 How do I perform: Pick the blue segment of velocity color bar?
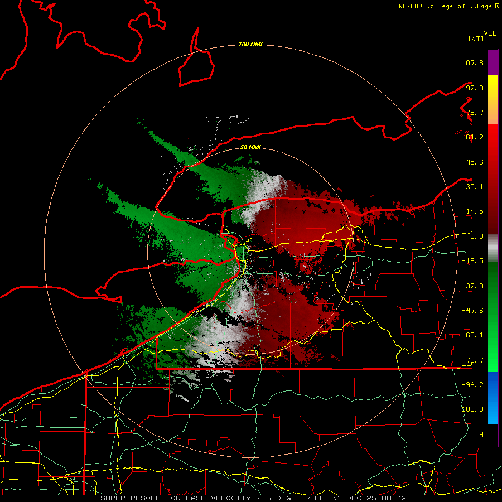[x=493, y=398]
